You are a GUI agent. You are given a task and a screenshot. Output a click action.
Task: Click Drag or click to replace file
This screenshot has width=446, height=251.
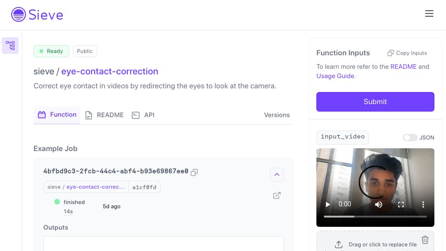tap(382, 244)
